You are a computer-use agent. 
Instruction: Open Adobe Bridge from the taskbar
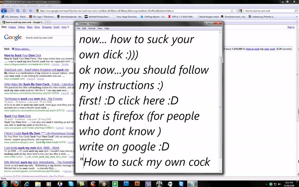(137, 184)
